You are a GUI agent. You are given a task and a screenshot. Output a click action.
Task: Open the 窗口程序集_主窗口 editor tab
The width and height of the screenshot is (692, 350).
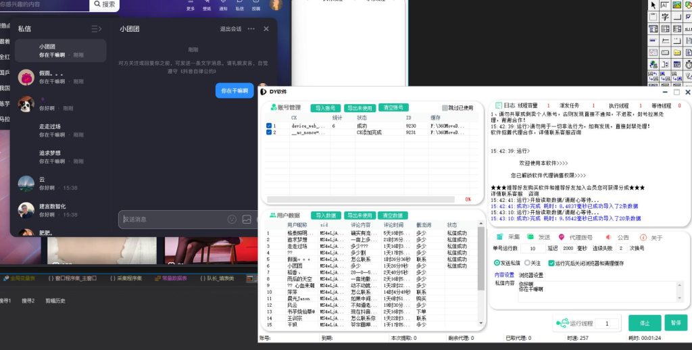click(x=72, y=278)
